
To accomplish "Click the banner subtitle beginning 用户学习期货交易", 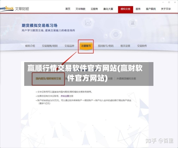I will [x=48, y=31].
